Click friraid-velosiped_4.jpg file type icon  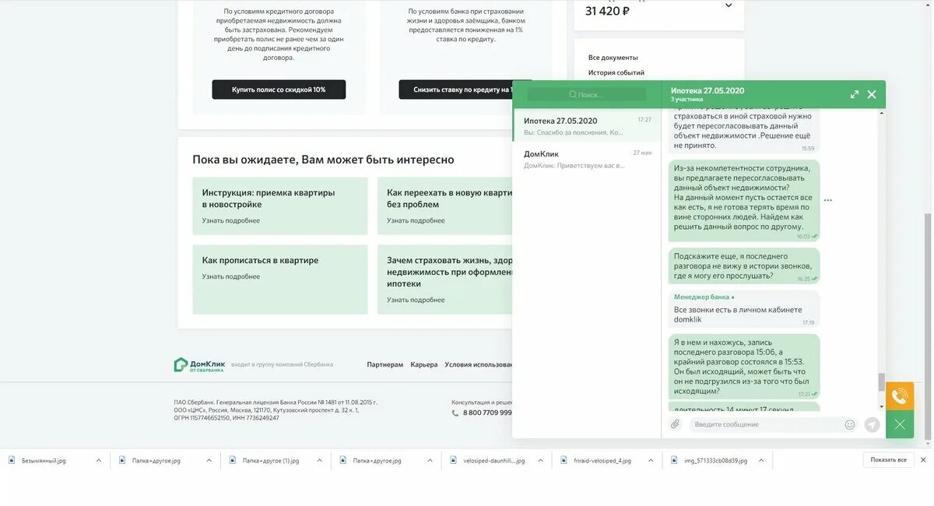[564, 460]
